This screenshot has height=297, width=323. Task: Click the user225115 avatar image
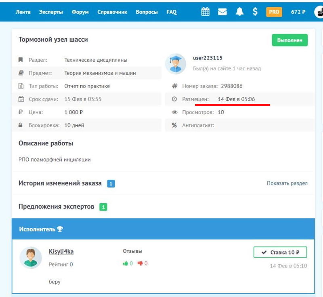[x=176, y=63]
